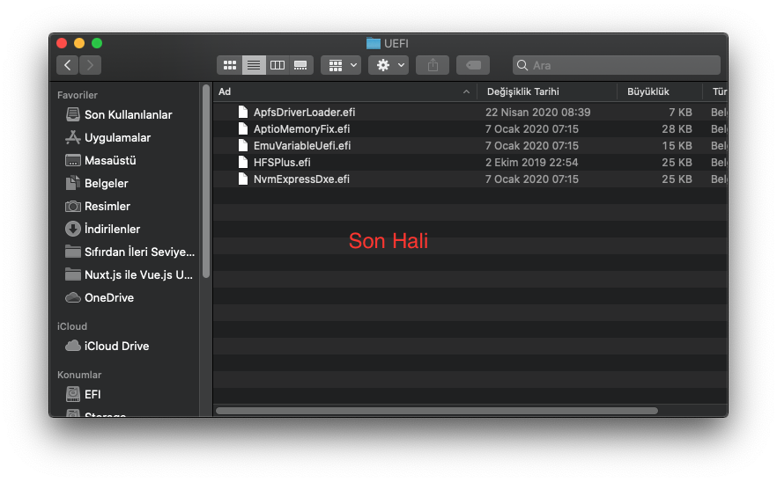
Task: Open Uygulamalar in the sidebar
Action: click(x=117, y=138)
